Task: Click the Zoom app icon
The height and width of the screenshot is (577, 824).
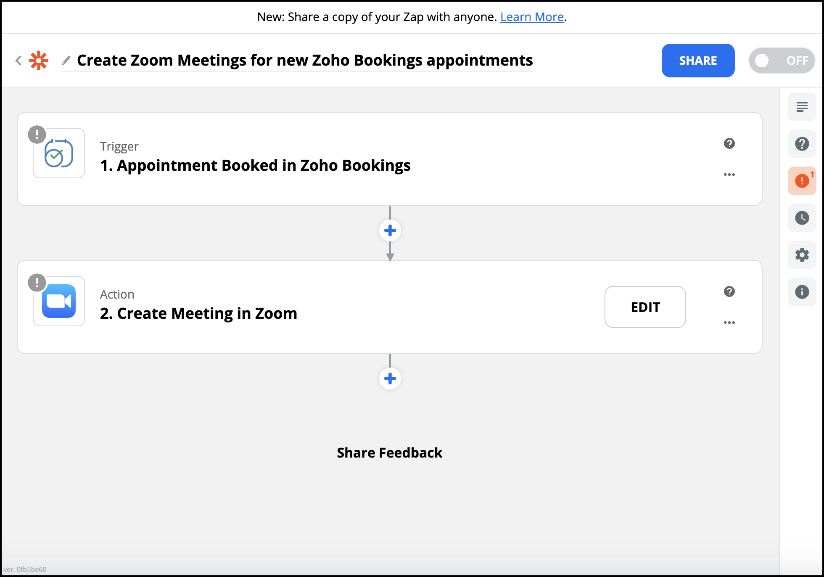Action: (x=59, y=301)
